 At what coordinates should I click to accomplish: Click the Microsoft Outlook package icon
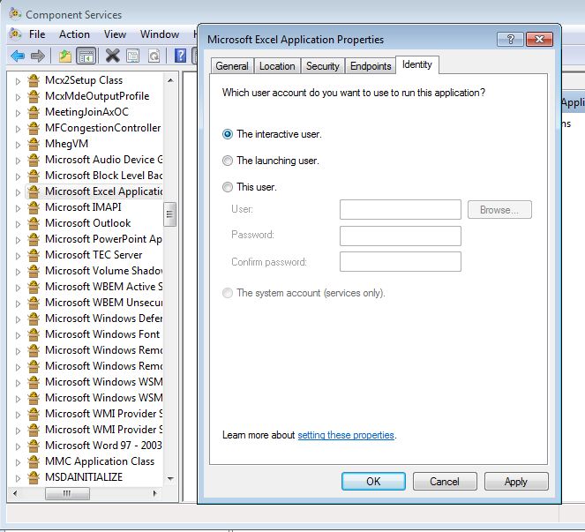34,223
